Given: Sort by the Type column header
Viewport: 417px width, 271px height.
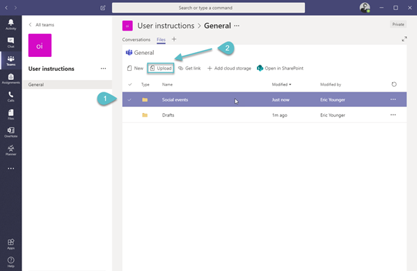Looking at the screenshot, I should tap(145, 84).
